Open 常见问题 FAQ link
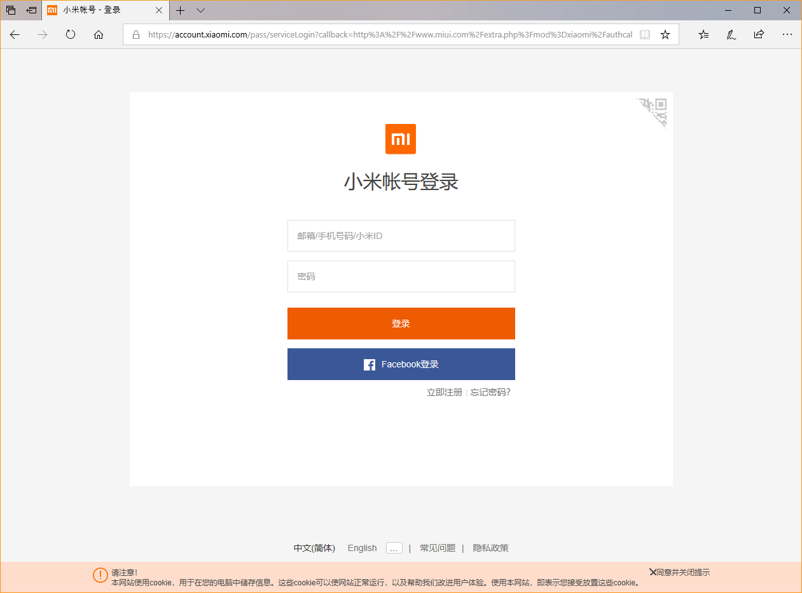The height and width of the screenshot is (593, 802). tap(438, 548)
